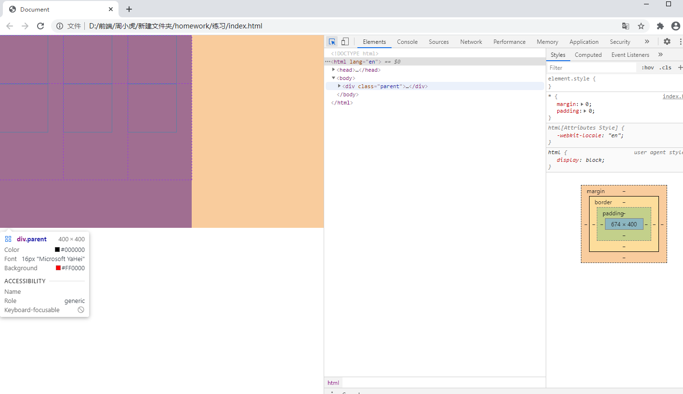
Task: Switch to the Security panel
Action: pyautogui.click(x=620, y=42)
